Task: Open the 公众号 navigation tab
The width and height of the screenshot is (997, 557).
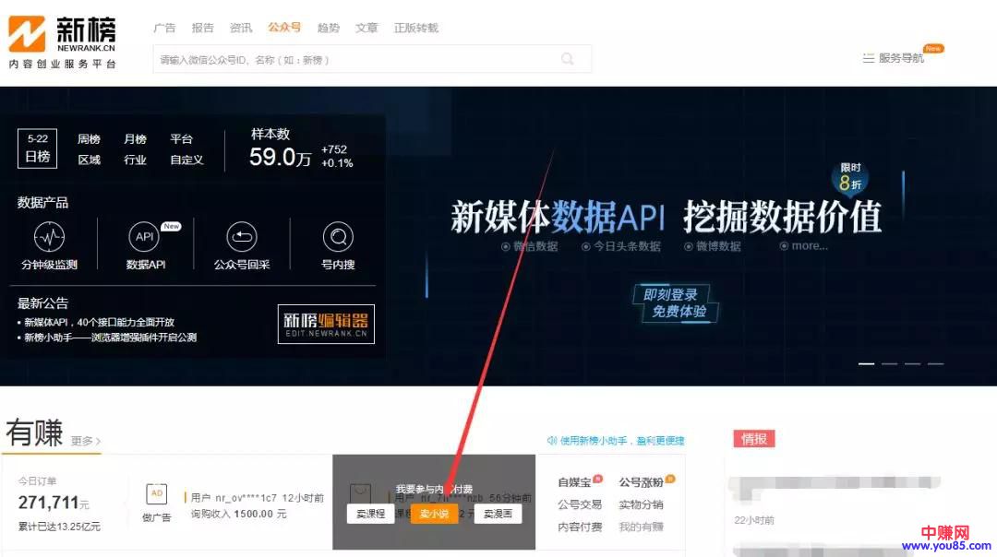Action: 284,28
